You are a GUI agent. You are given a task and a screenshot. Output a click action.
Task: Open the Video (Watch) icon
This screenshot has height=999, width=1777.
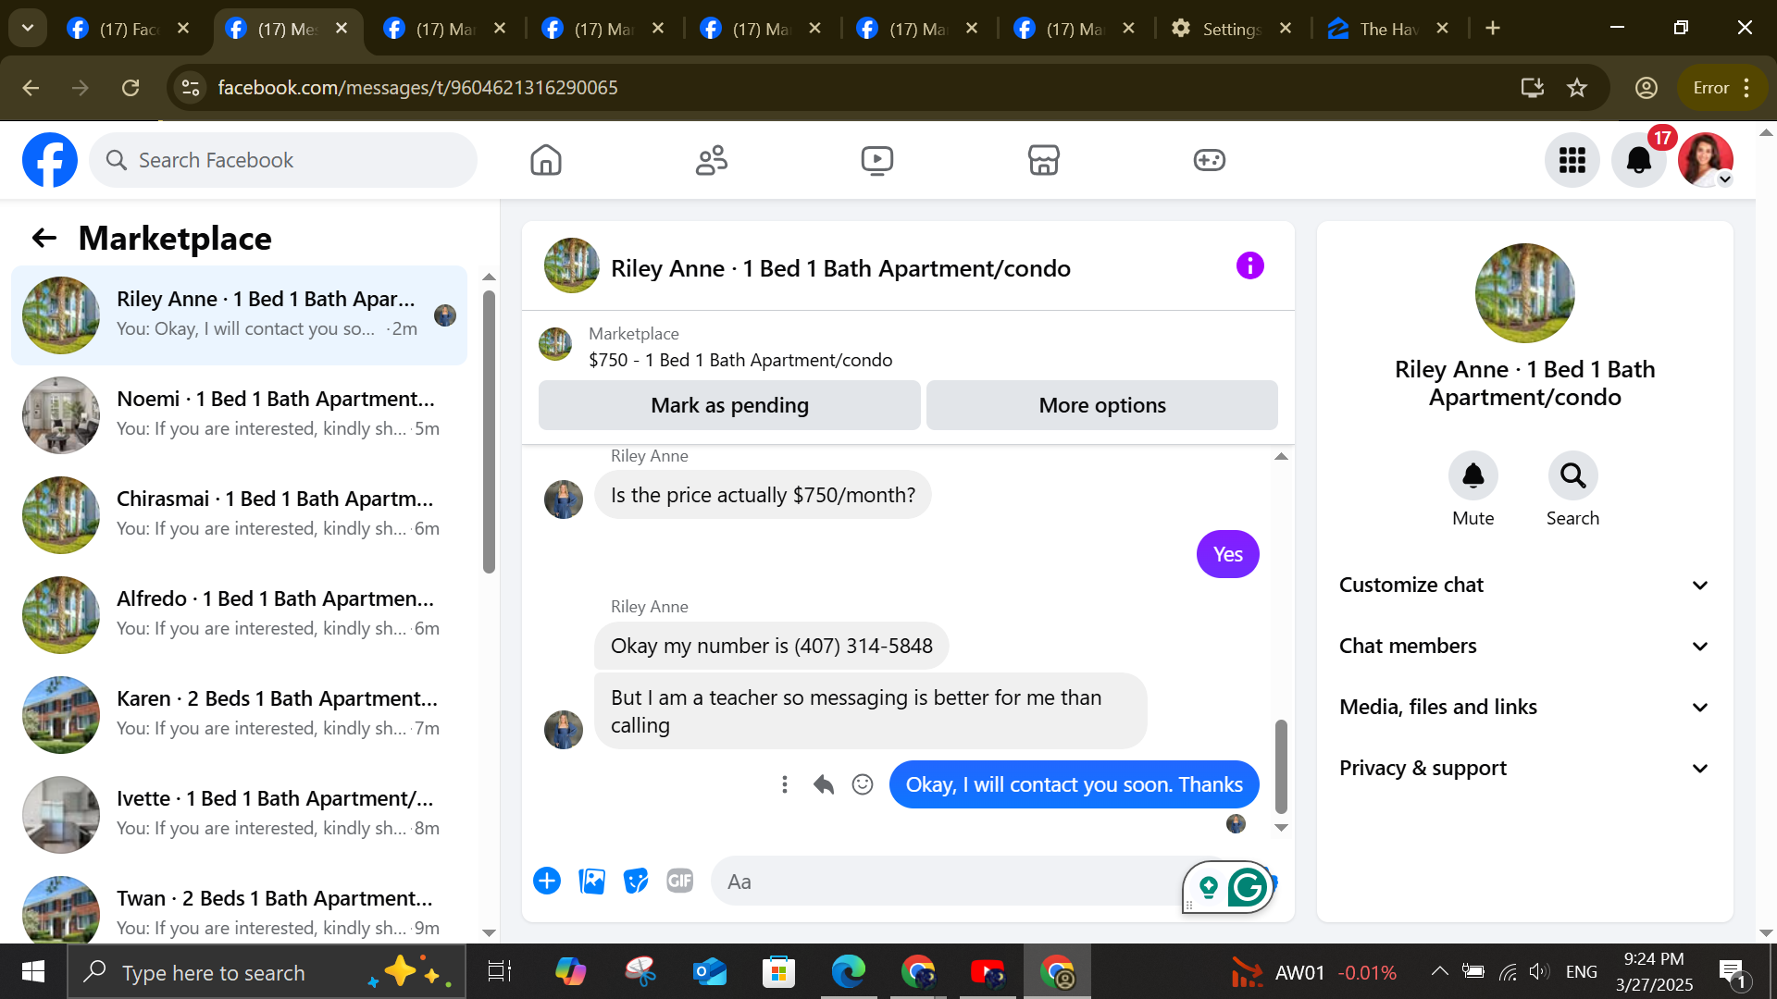tap(877, 160)
